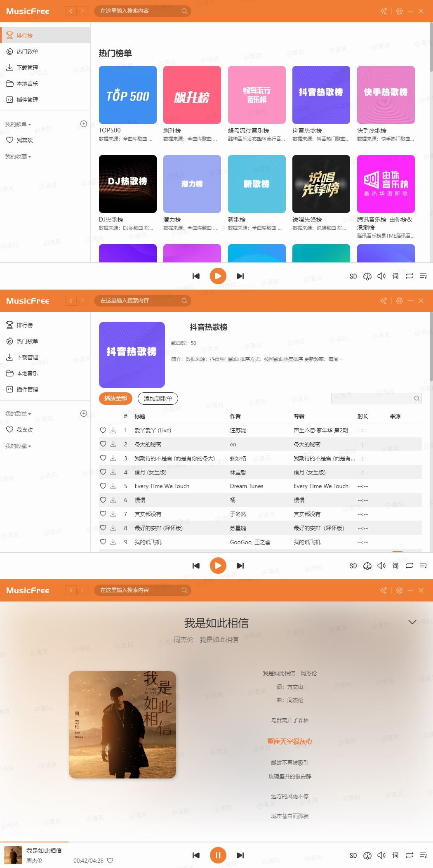Open 插件管理 in the 抖音热歌榜 window sidebar
The width and height of the screenshot is (433, 868).
pos(27,389)
